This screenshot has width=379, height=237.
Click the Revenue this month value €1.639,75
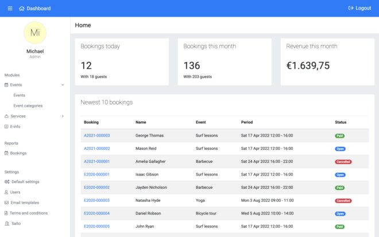(308, 66)
